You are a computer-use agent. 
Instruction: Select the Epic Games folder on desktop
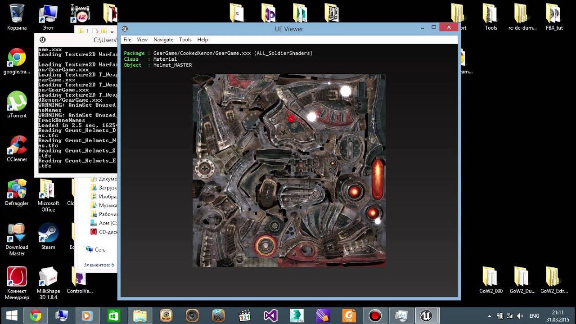tap(332, 13)
